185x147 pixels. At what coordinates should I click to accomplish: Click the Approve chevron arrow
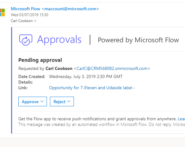(42, 101)
